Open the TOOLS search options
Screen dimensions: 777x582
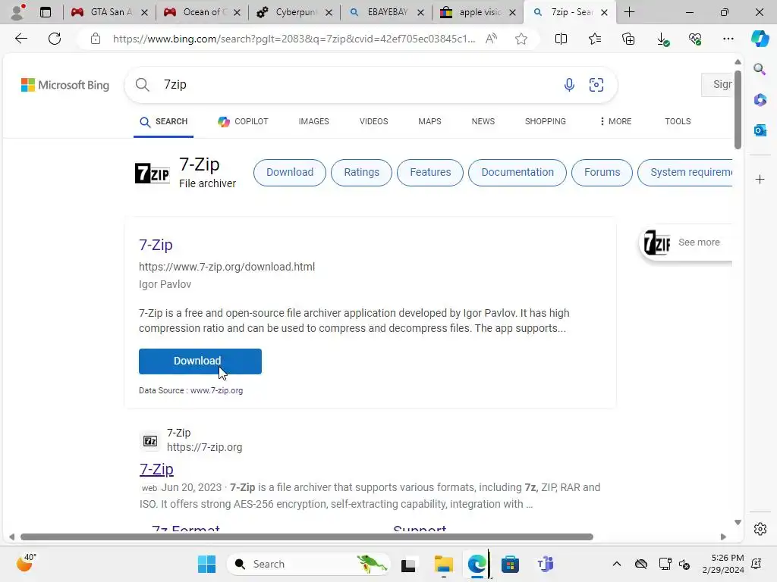click(x=678, y=121)
